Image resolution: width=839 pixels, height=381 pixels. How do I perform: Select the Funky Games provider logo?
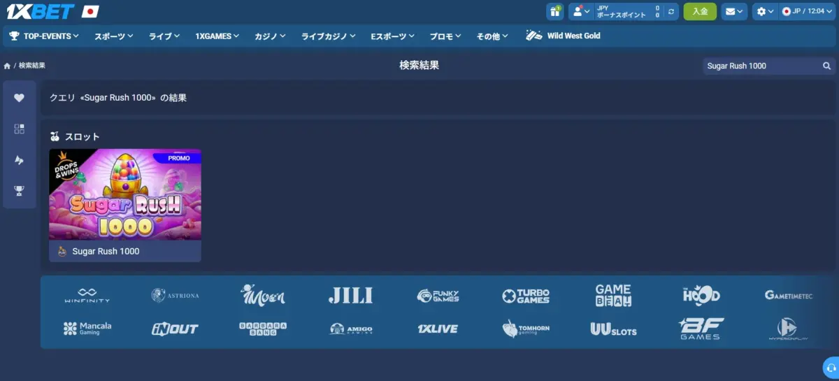coord(438,296)
